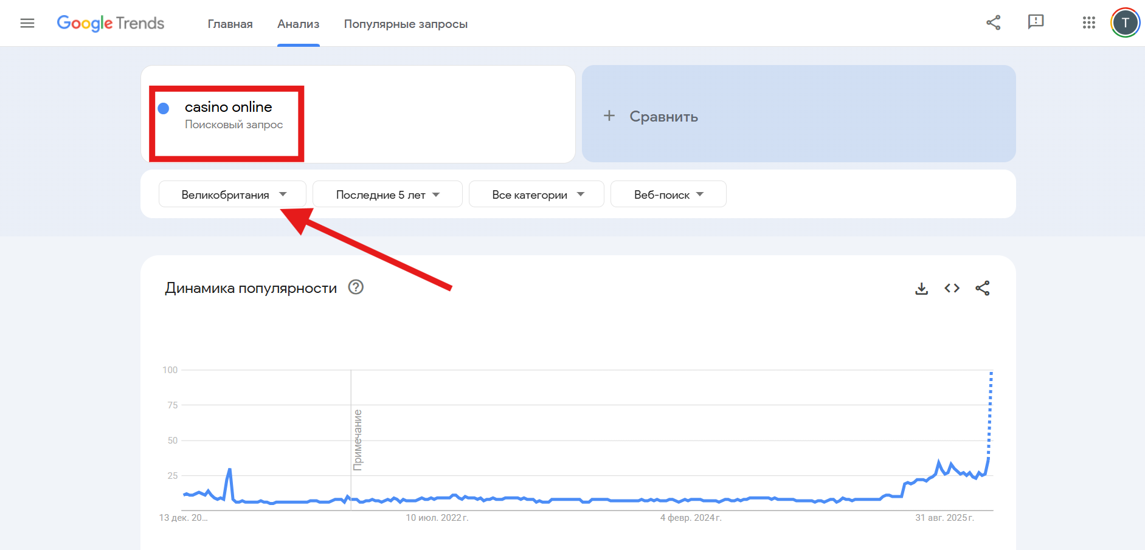
Task: Click the account avatar with letter T
Action: pyautogui.click(x=1126, y=22)
